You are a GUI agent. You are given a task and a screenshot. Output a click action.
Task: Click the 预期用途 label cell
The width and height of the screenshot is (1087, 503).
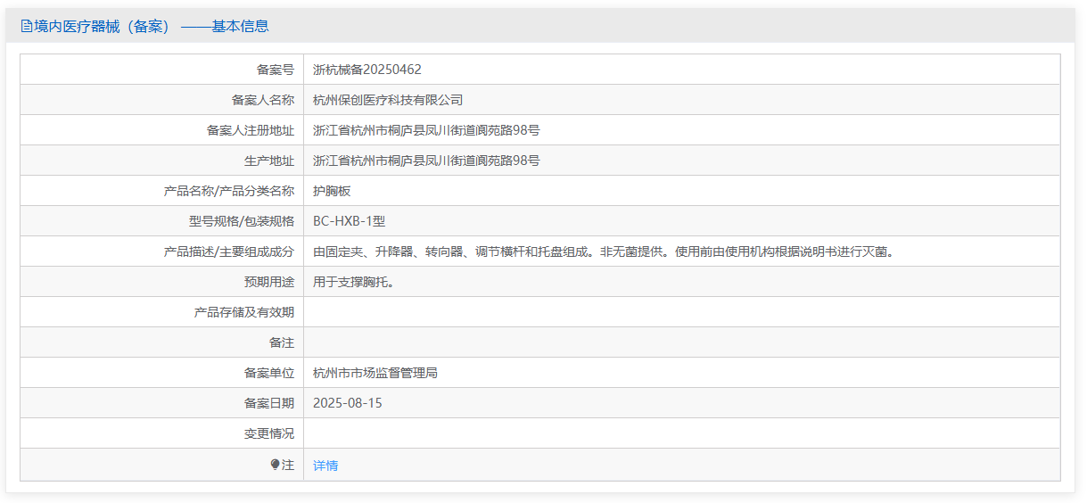point(162,282)
